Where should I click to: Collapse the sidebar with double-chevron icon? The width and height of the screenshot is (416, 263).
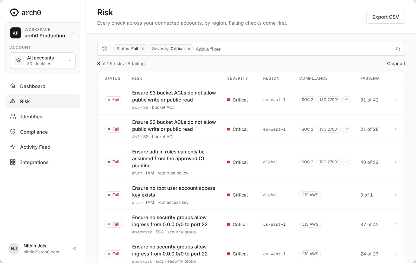click(x=75, y=249)
